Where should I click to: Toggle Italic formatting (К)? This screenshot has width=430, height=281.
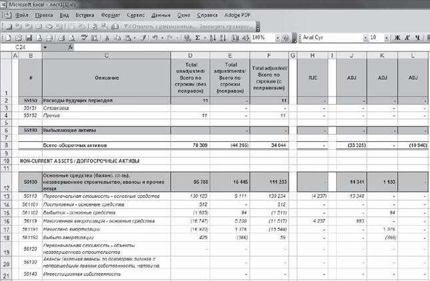[x=408, y=38]
